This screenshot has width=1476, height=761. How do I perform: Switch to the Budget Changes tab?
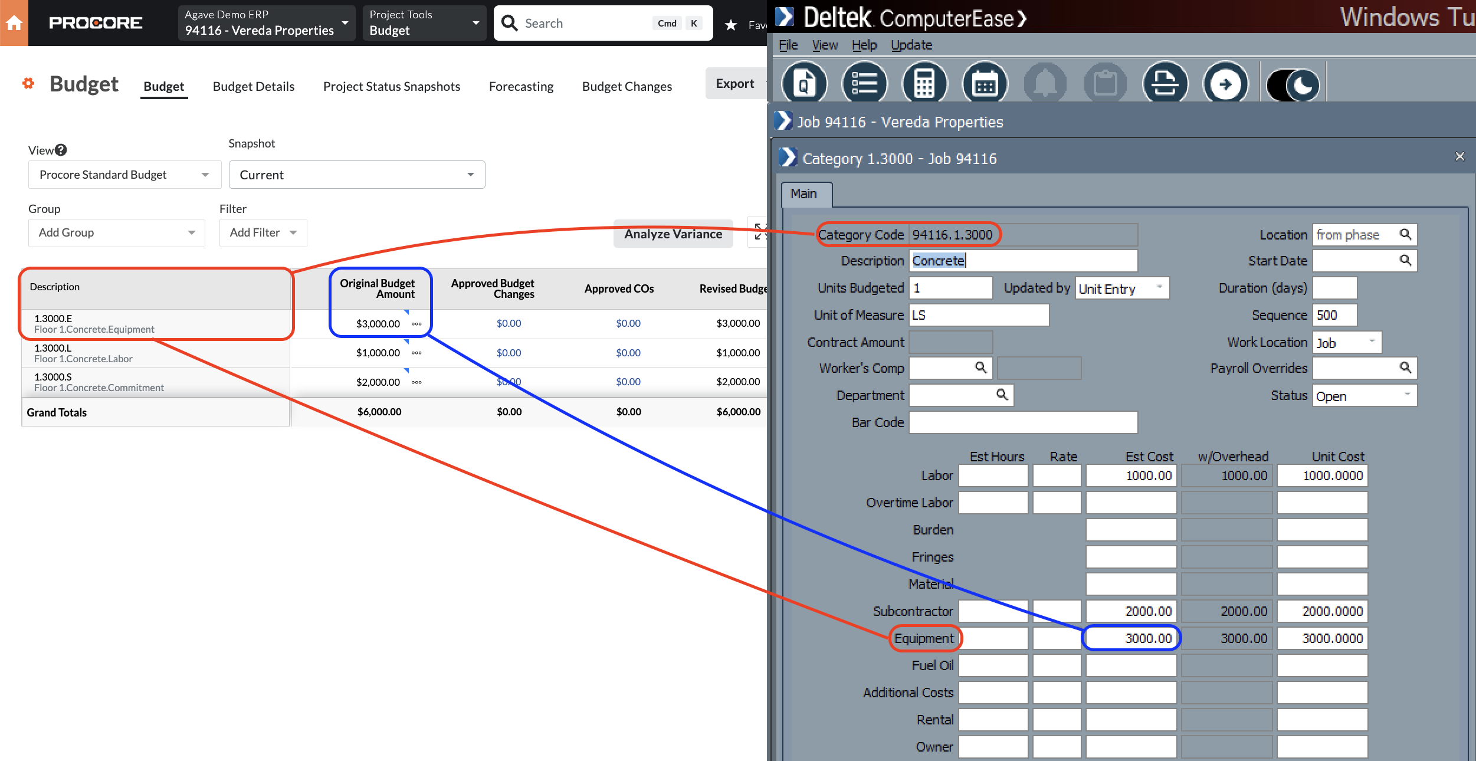tap(627, 86)
